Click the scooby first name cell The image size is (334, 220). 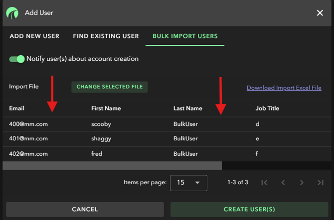(101, 124)
